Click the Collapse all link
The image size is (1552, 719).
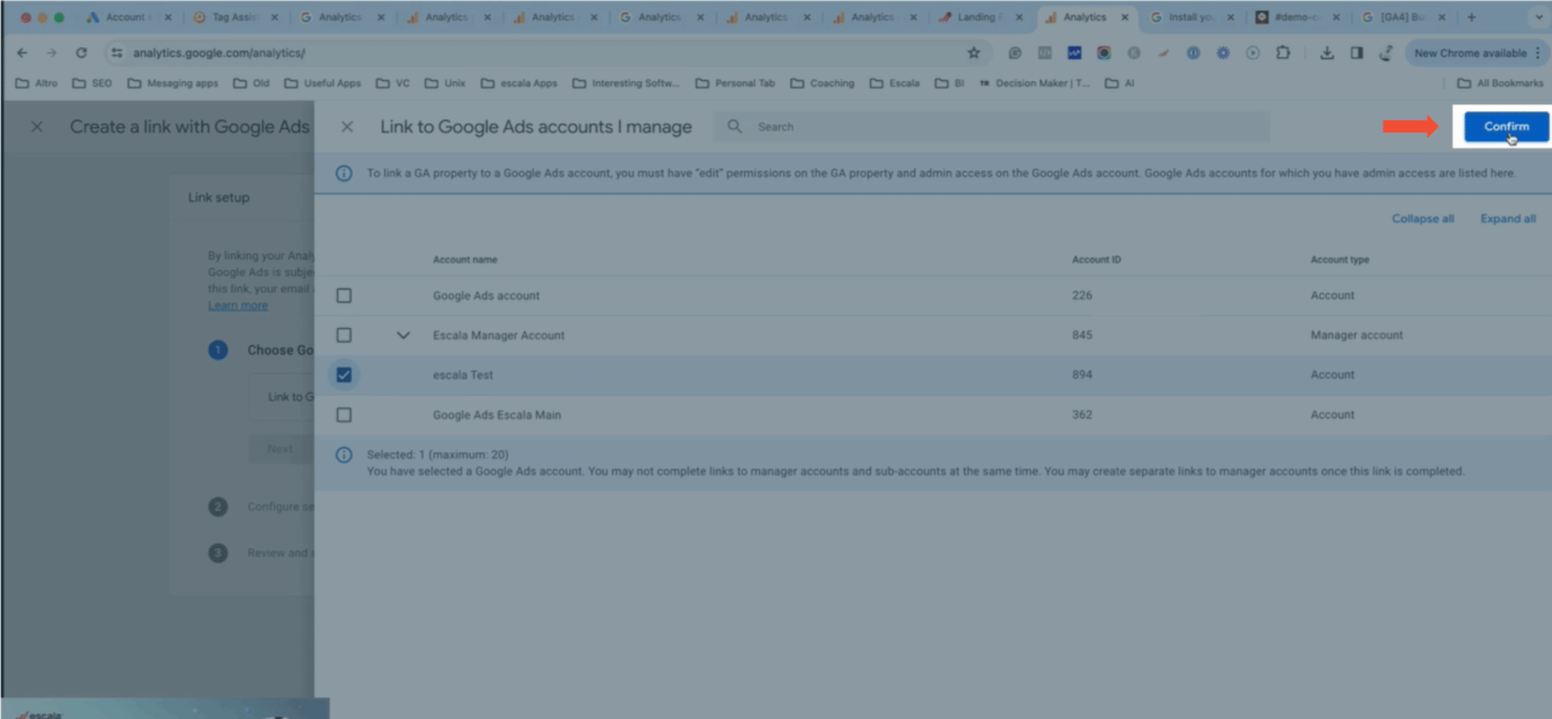(x=1422, y=219)
